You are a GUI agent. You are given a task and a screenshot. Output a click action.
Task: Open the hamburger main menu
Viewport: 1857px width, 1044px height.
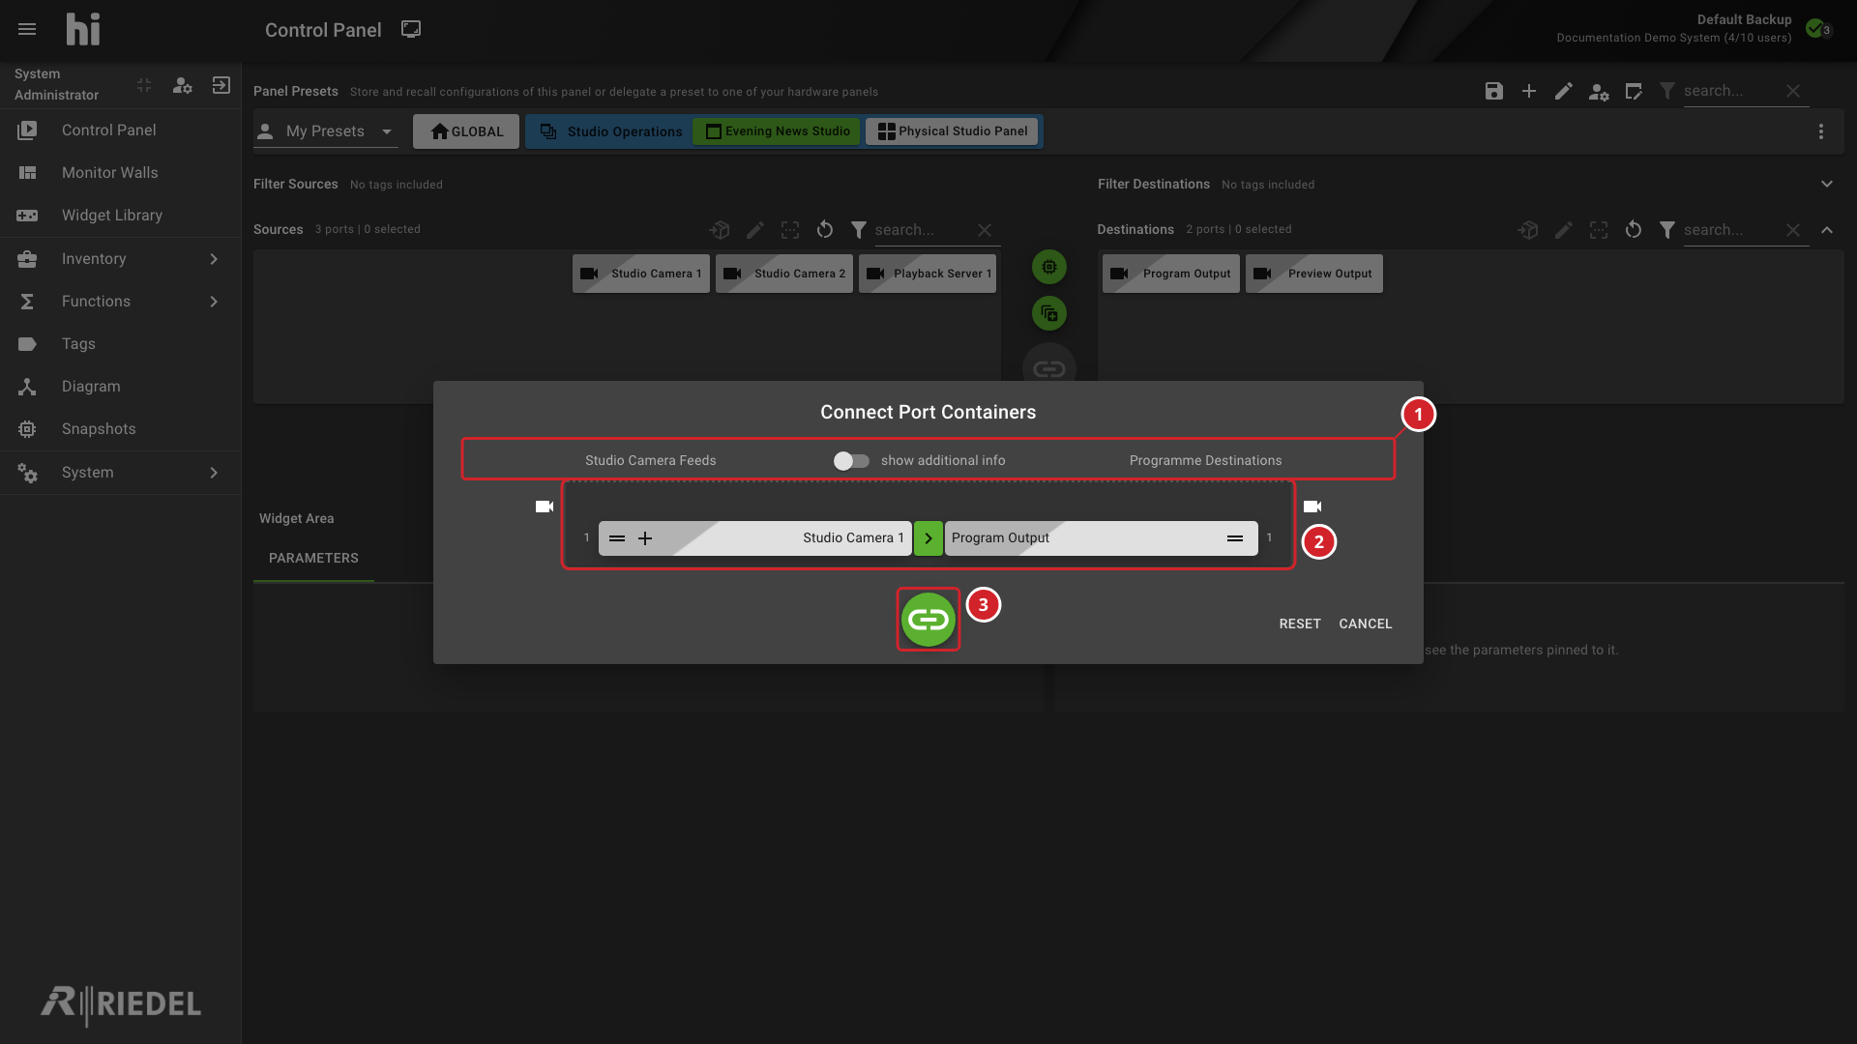(27, 30)
